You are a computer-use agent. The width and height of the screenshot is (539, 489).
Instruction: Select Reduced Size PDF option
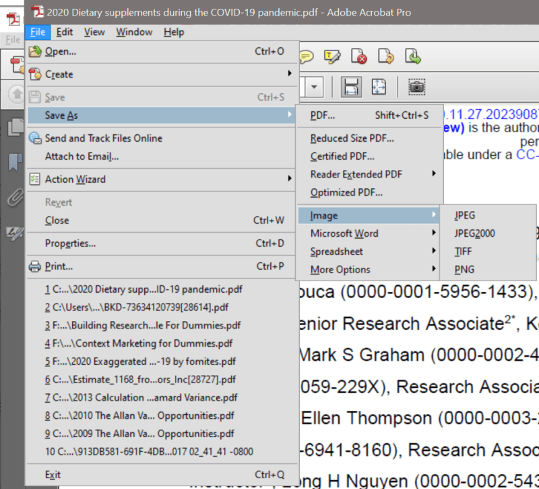point(369,138)
